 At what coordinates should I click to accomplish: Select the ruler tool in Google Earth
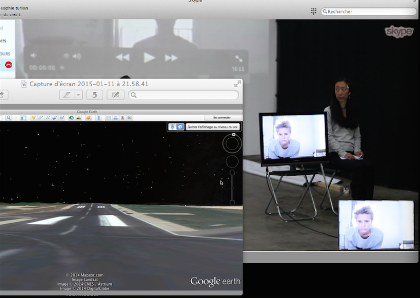pyautogui.click(x=98, y=118)
